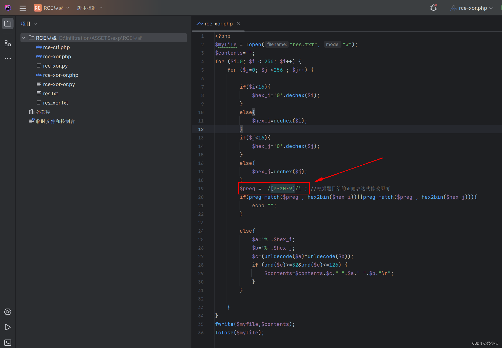Click the <?php opening tag
Screen dimensions: 502x348
[223, 36]
